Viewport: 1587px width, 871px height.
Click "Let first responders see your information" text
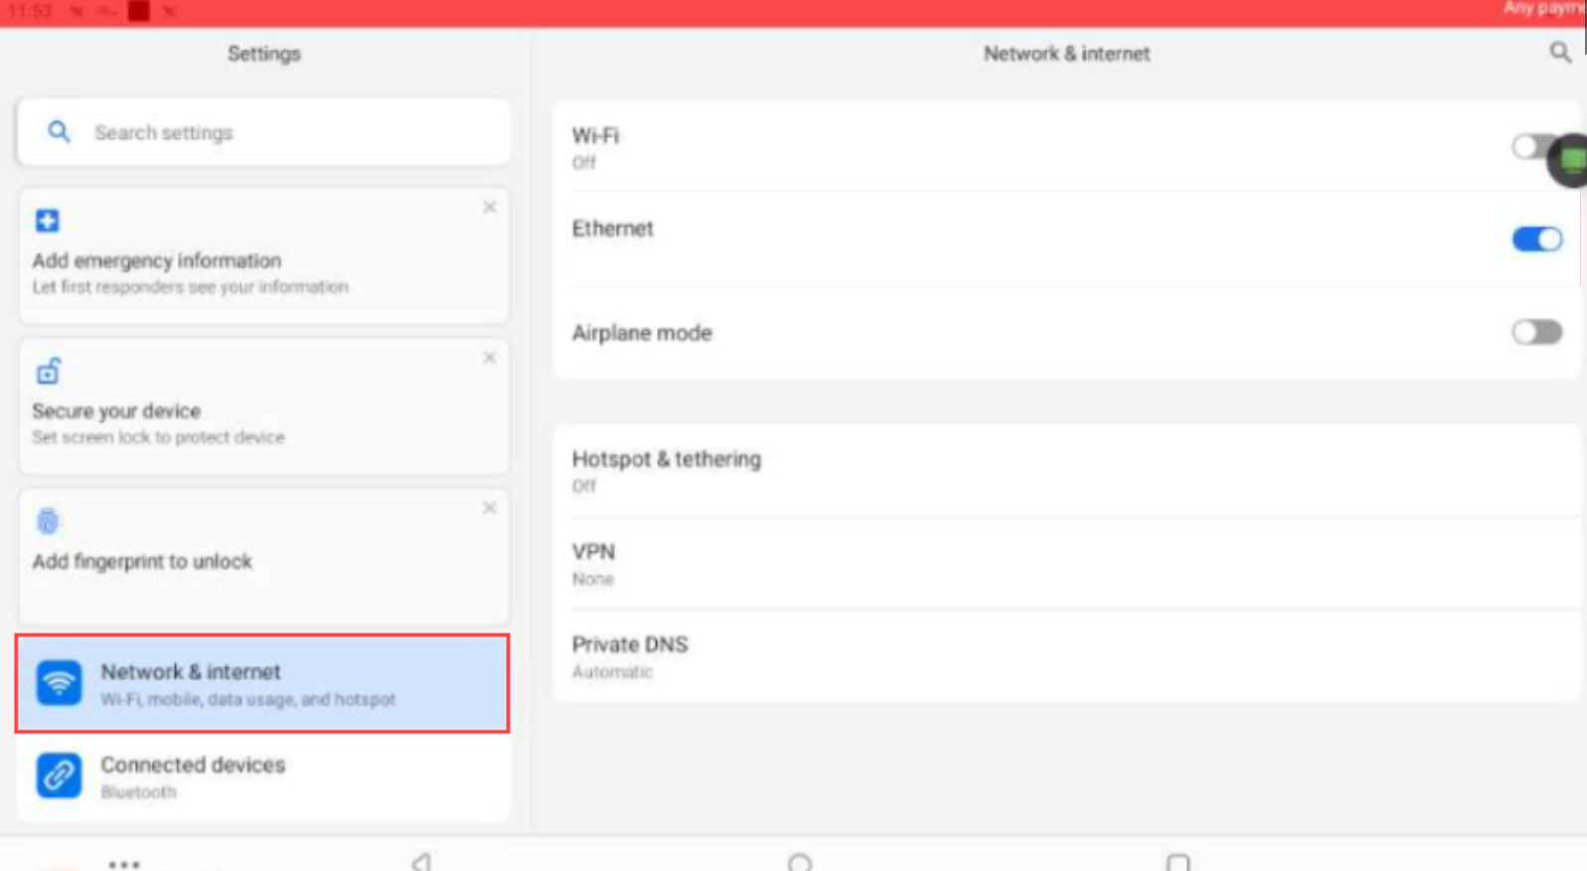point(190,287)
